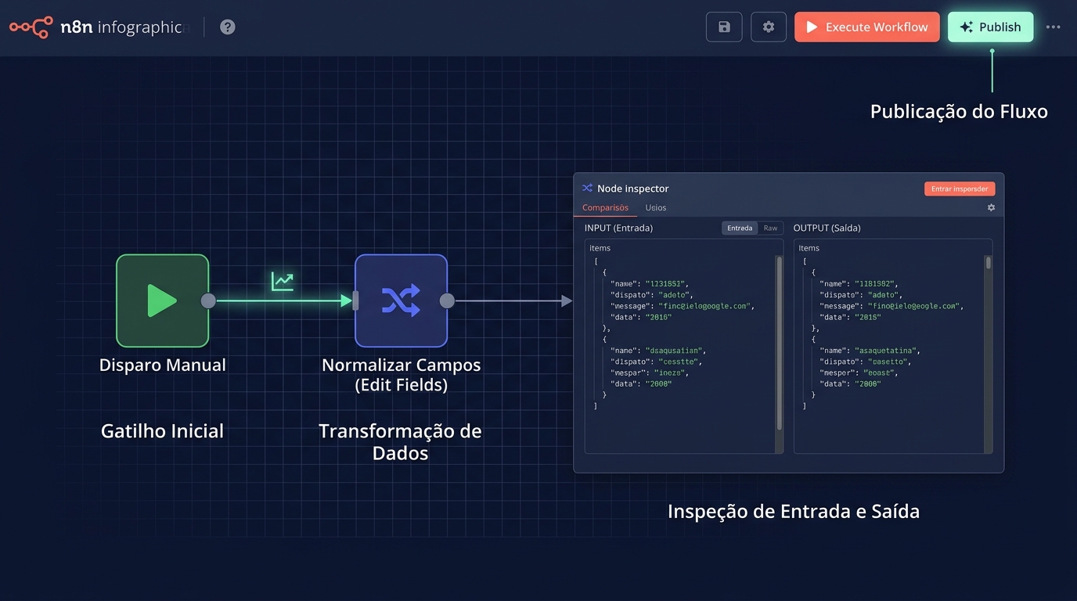Click the input value "dsaqusaiian"
1077x601 pixels.
pyautogui.click(x=675, y=351)
